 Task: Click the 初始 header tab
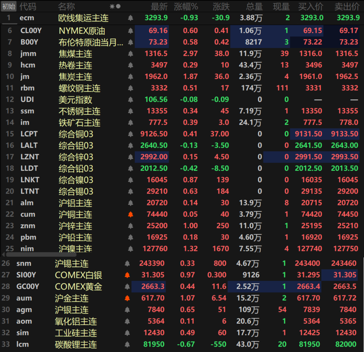pos(9,6)
